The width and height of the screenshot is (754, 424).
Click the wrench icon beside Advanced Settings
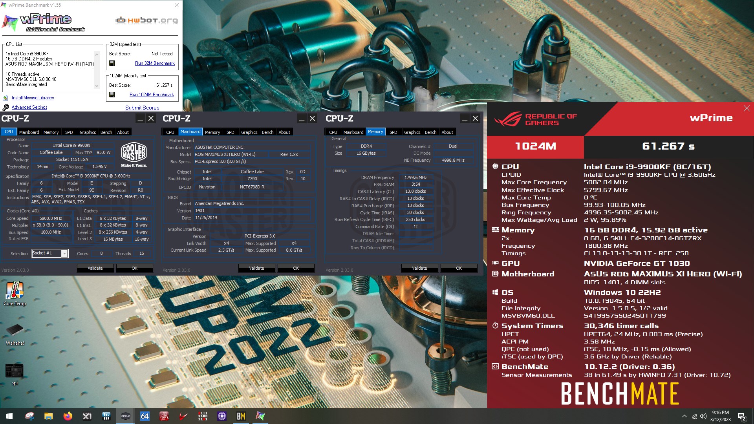pos(5,107)
